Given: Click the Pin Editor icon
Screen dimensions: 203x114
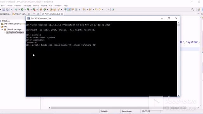Looking at the screenshot, I should pos(113,9).
